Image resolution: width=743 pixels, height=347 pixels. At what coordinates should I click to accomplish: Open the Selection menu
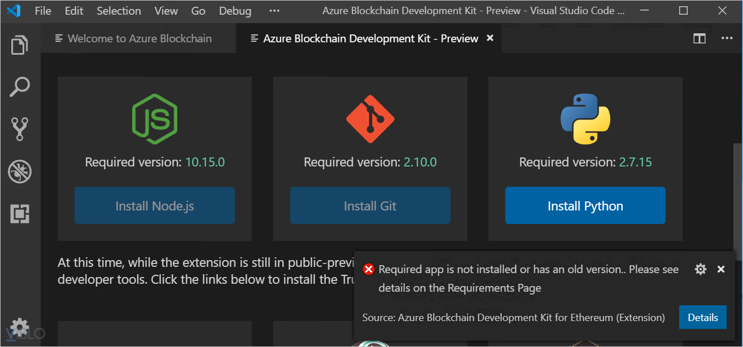(119, 11)
